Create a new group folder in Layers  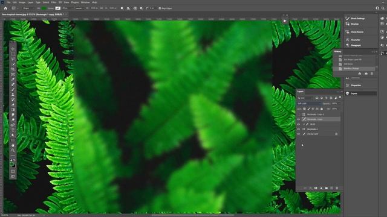pyautogui.click(x=327, y=188)
